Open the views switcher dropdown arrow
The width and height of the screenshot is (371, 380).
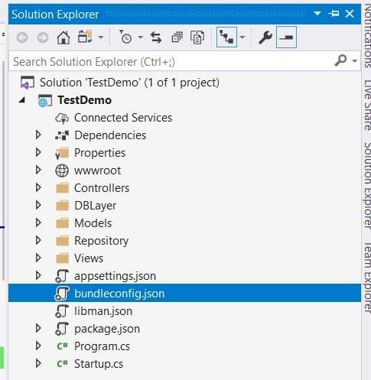(x=101, y=37)
